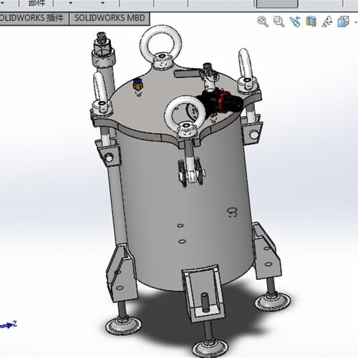Select the blue Z axis of the triad
358x358 pixels.
coord(9,325)
